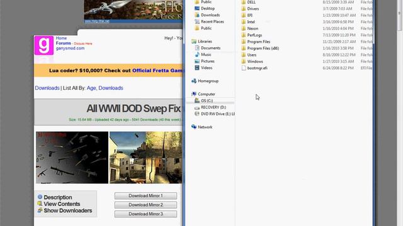Open the Videos library icon

(x=197, y=68)
